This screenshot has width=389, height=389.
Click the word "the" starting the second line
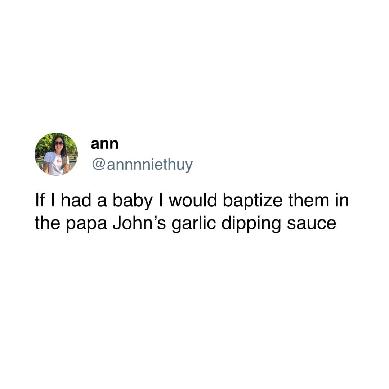(x=48, y=223)
